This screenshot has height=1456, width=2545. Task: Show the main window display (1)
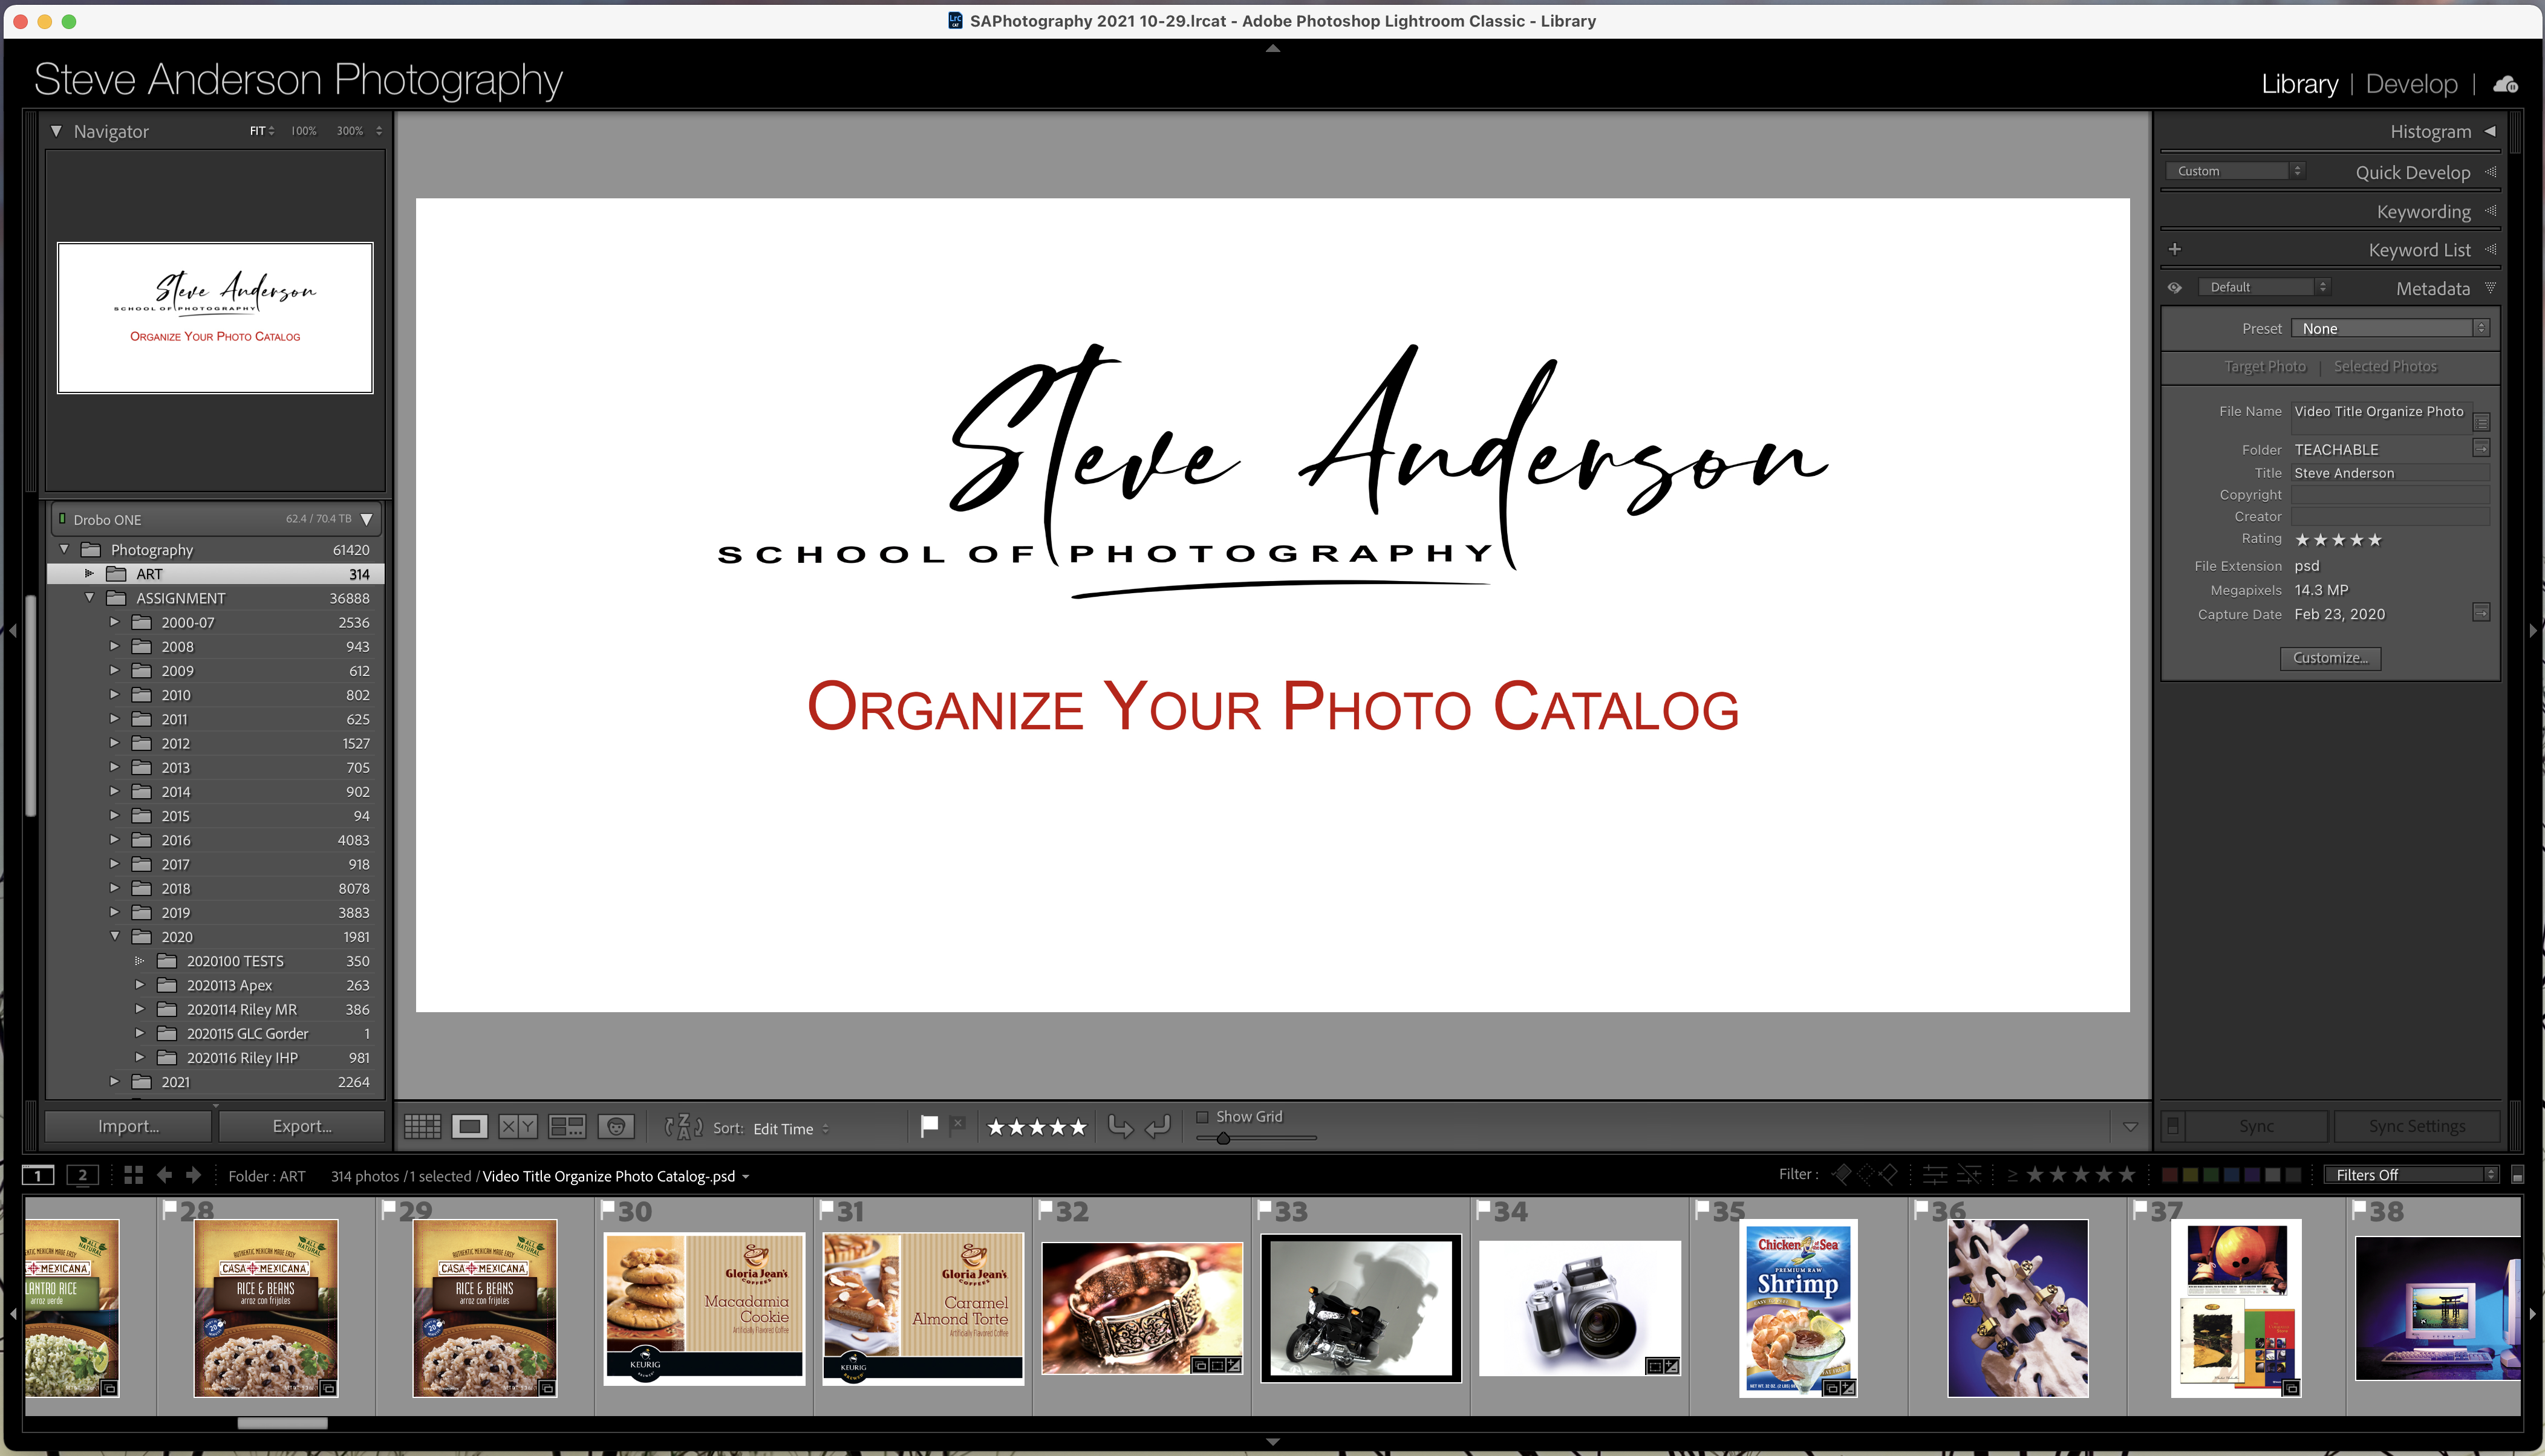point(39,1175)
